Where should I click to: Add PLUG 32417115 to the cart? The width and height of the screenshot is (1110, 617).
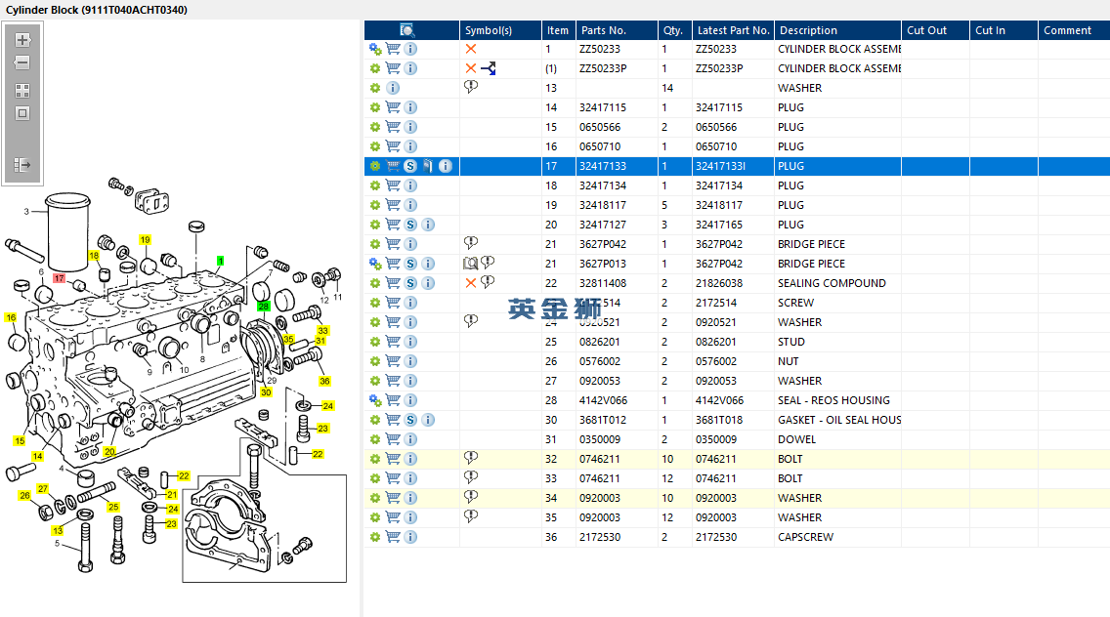393,107
